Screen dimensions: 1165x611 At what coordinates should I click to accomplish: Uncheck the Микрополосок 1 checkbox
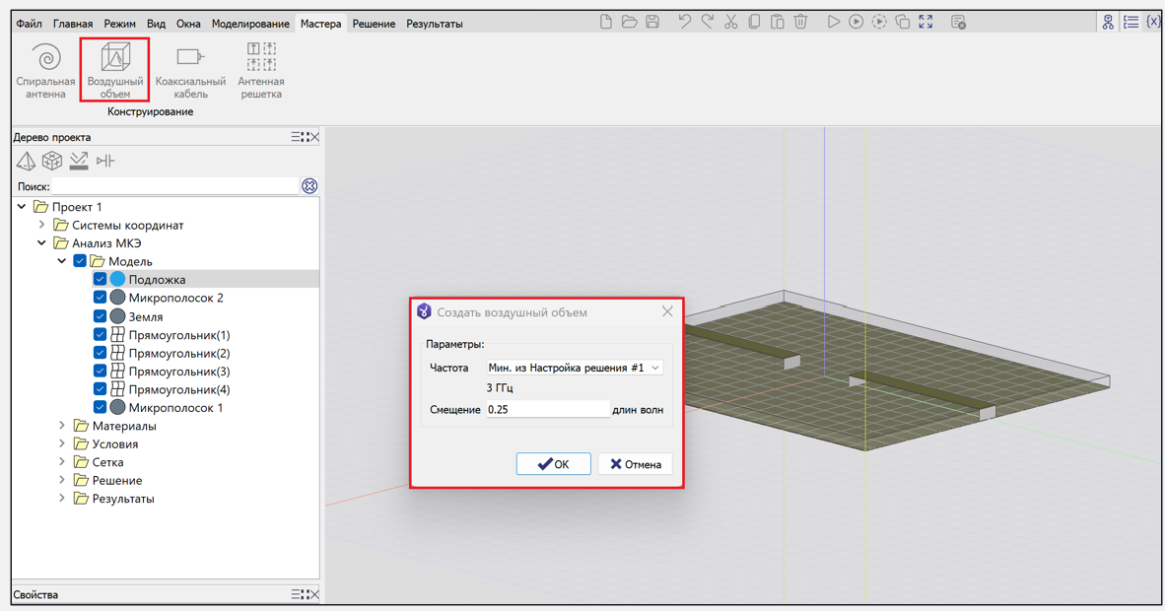pyautogui.click(x=100, y=407)
